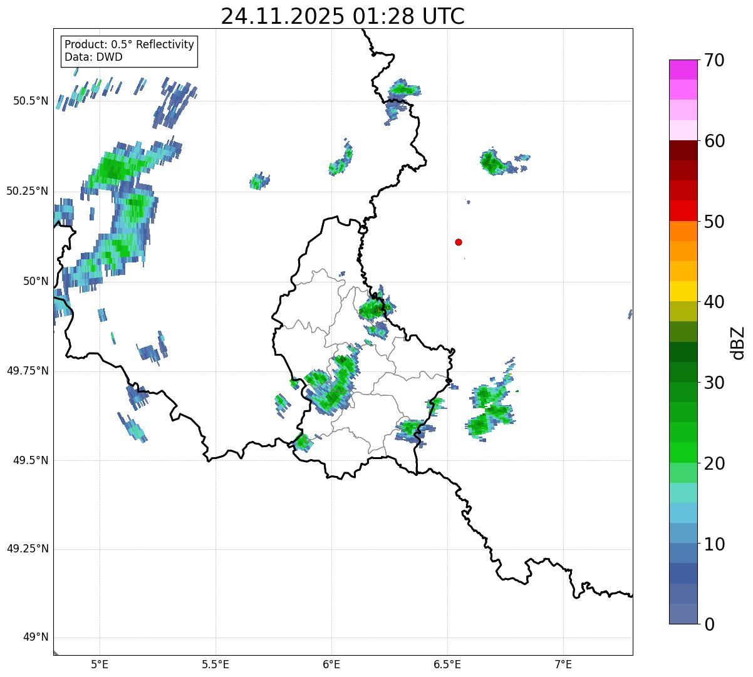
Task: Click the colorbar tick label 50
Action: [714, 222]
